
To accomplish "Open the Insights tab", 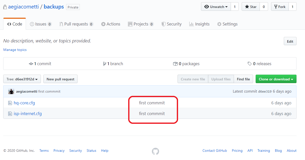I will tap(199, 24).
